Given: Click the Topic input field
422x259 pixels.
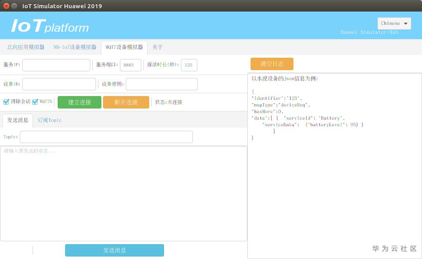Looking at the screenshot, I should 106,137.
